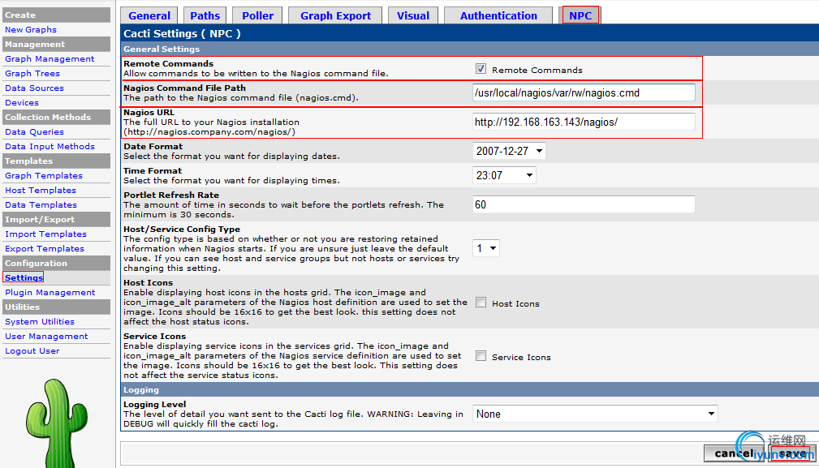The image size is (819, 468).
Task: Click the Remote Commands setting title
Action: coord(168,63)
